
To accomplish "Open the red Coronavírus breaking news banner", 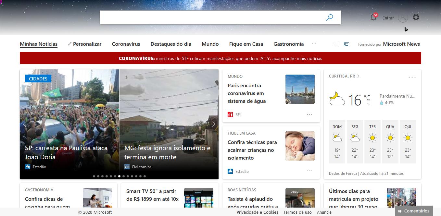I will 220,58.
